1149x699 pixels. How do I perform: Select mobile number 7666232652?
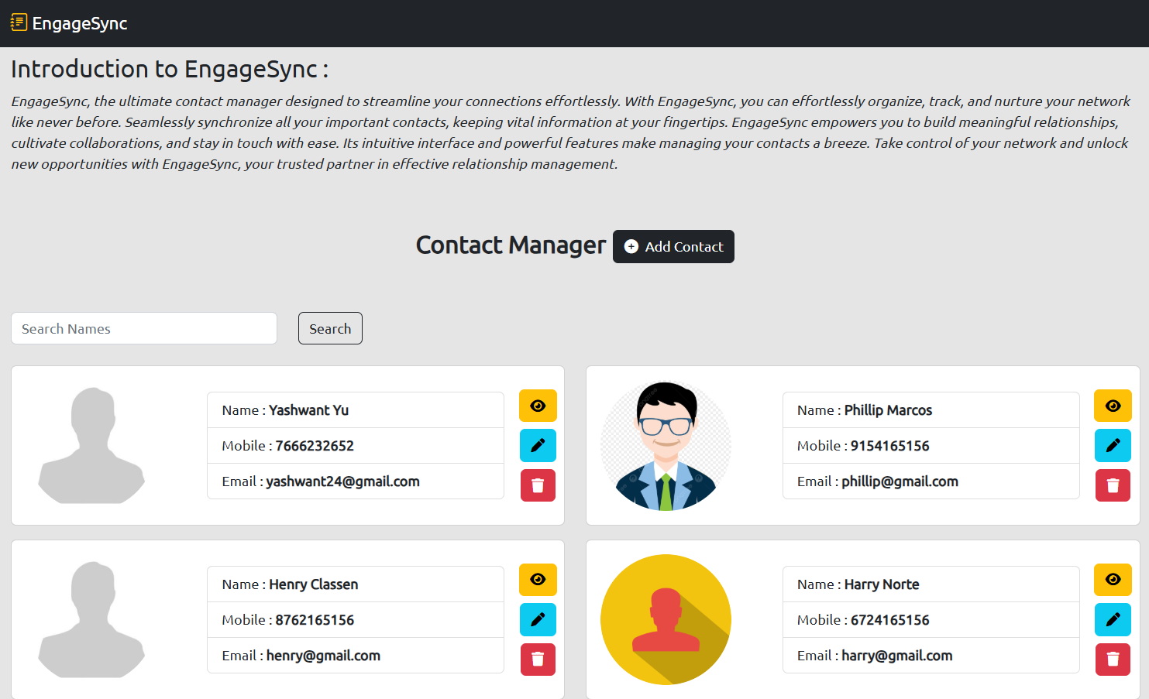click(315, 446)
